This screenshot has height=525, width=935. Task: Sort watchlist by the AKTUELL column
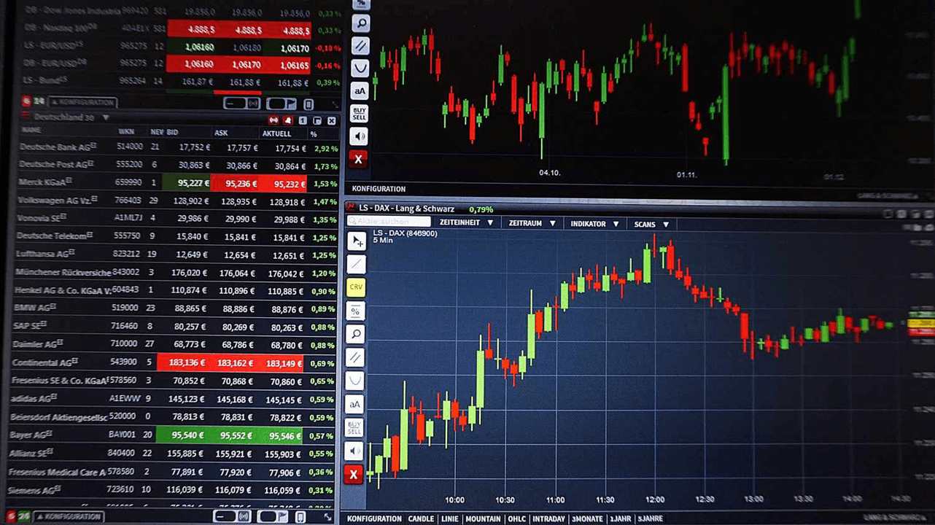(276, 133)
